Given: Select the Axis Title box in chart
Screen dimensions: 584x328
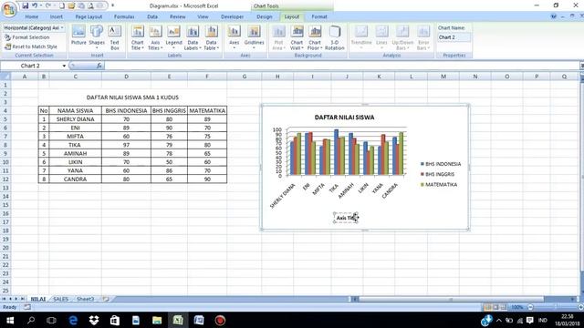Looking at the screenshot, I should pyautogui.click(x=346, y=218).
